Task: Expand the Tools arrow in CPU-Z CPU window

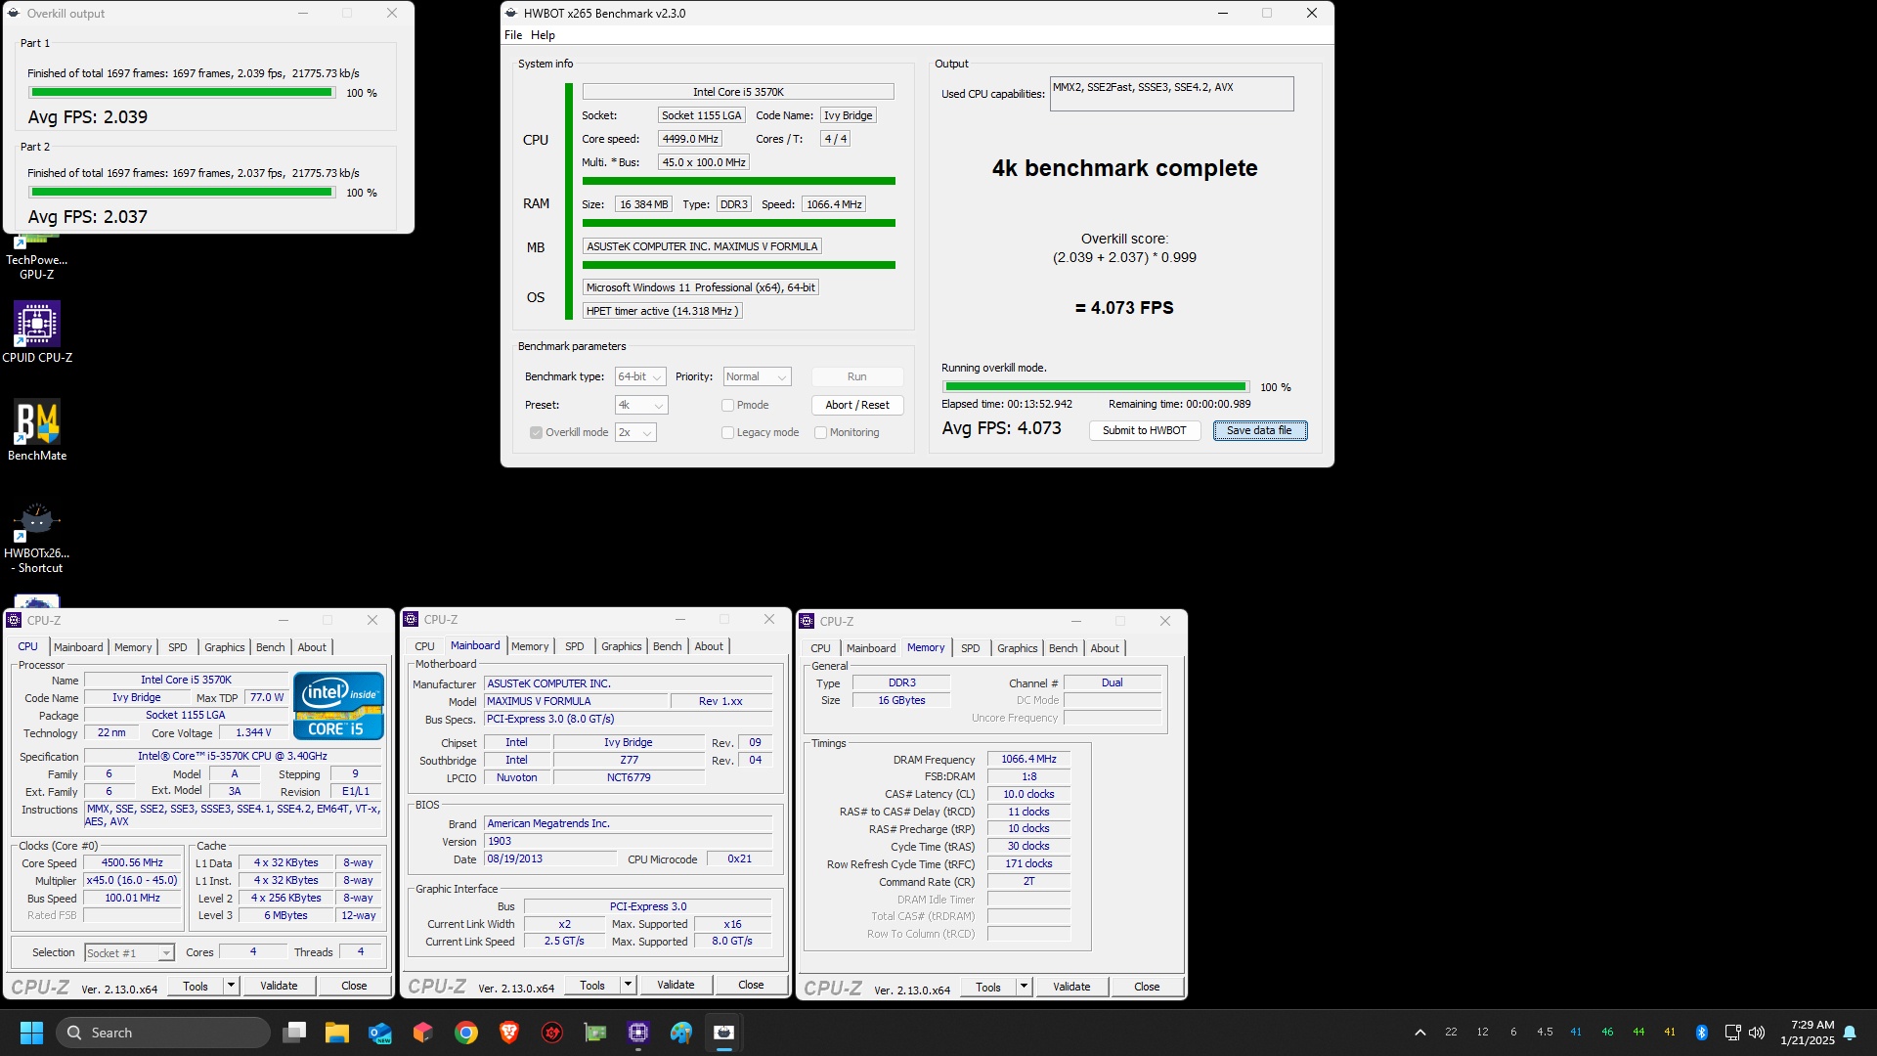Action: 231,986
